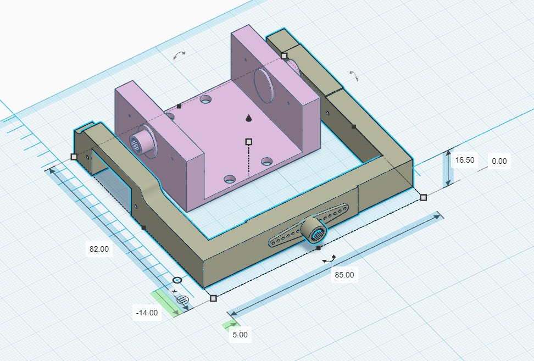Click the white height handle above the bracket

pos(249,142)
